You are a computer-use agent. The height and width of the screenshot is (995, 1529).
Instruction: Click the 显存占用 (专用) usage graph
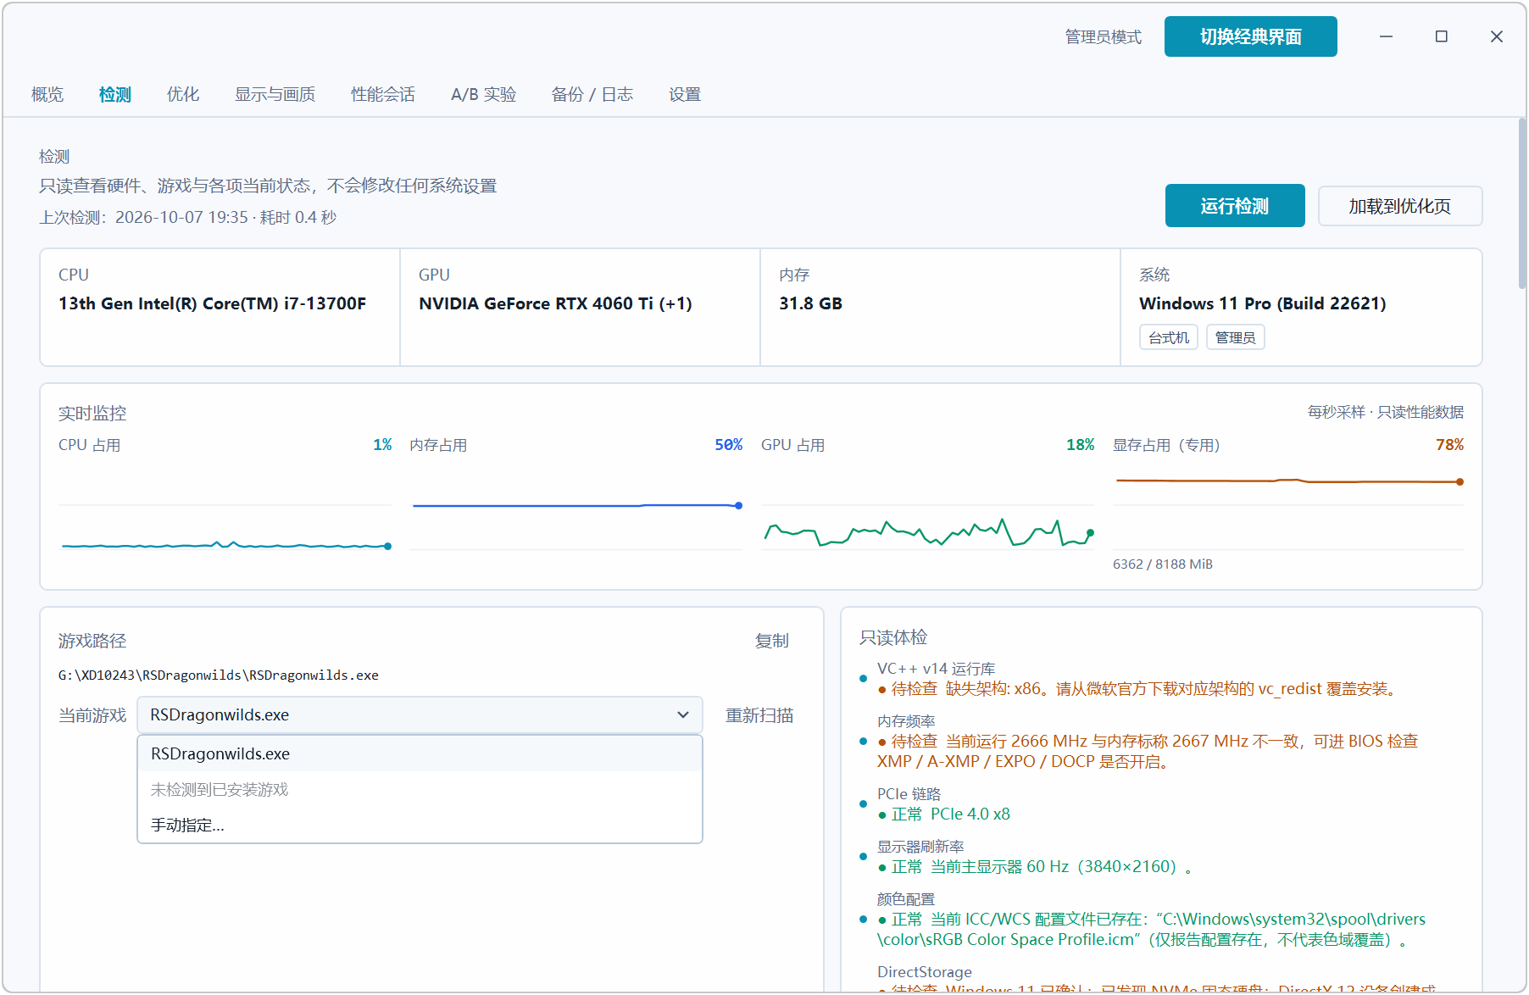click(1288, 504)
